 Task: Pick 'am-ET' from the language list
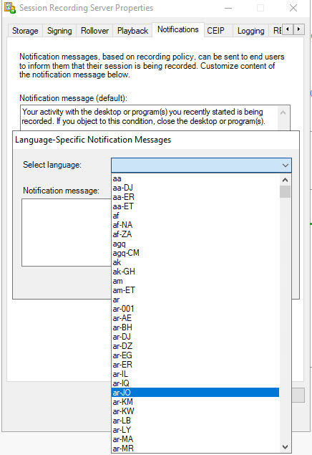coord(195,290)
